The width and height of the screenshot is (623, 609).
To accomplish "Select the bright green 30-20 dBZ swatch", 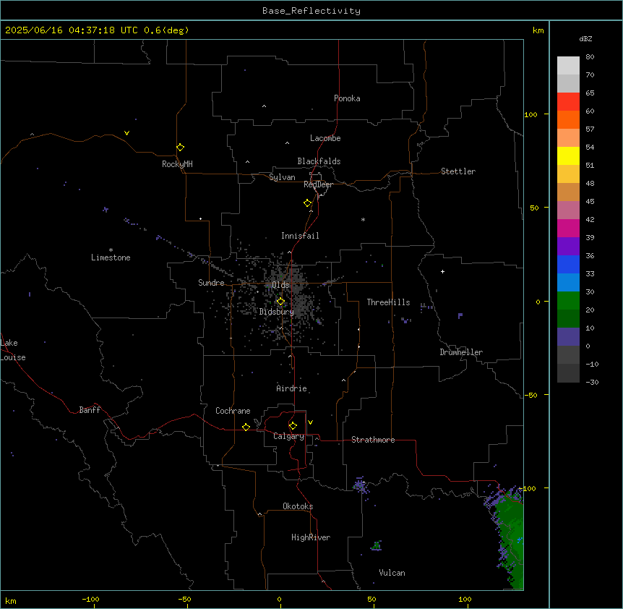I will click(568, 301).
